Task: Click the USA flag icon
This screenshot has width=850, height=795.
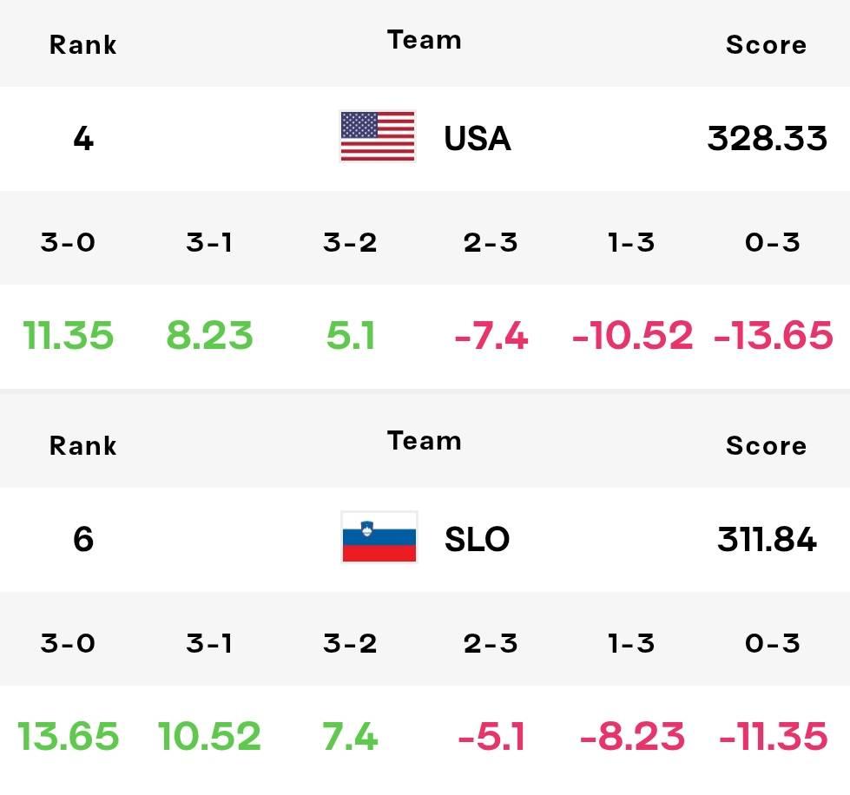Action: pyautogui.click(x=377, y=137)
